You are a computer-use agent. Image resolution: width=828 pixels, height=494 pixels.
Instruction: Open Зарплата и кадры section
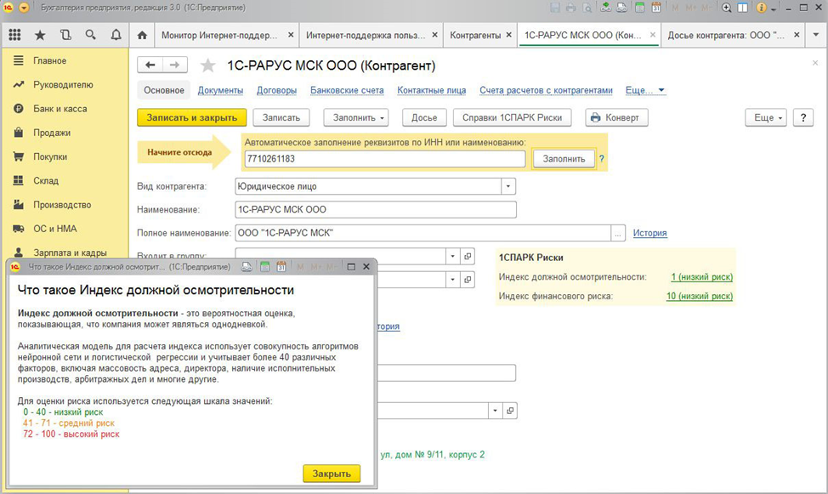(70, 253)
